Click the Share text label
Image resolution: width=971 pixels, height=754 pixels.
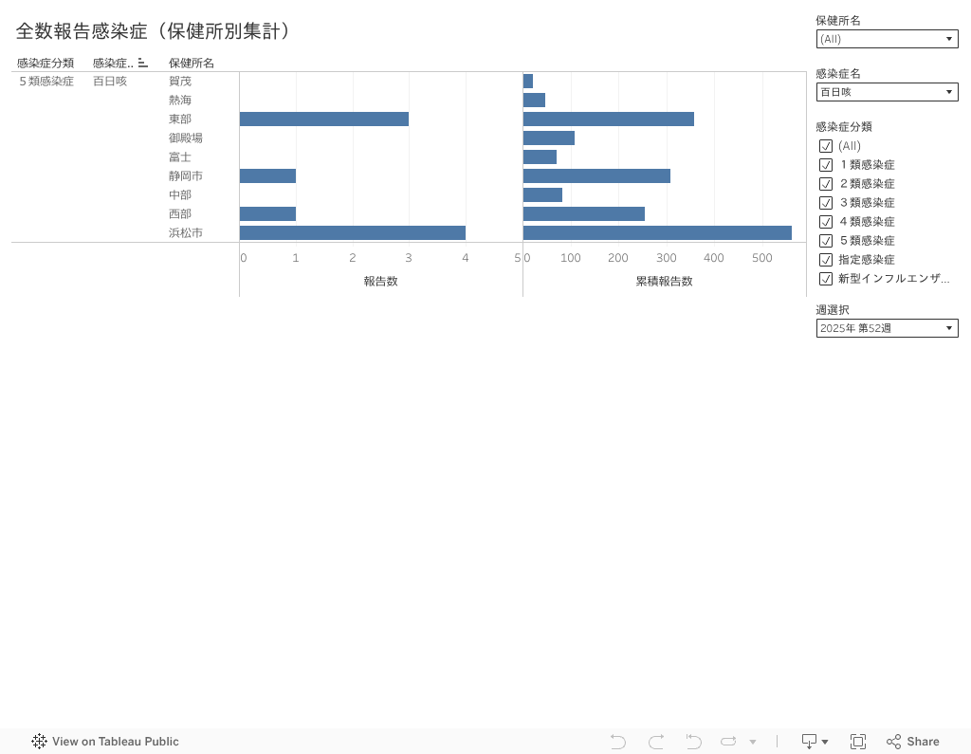923,742
